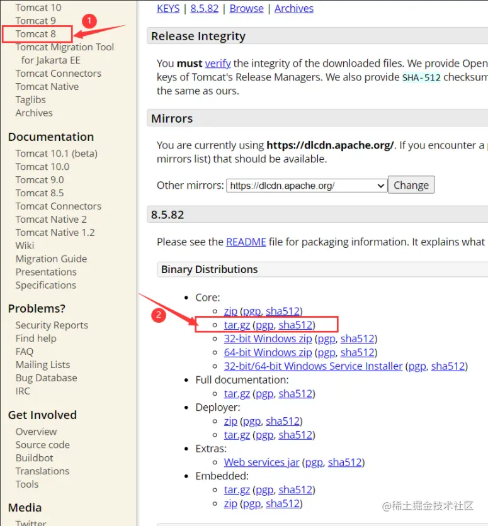Download Full documentation tar.gz
The height and width of the screenshot is (526, 488).
click(x=237, y=394)
